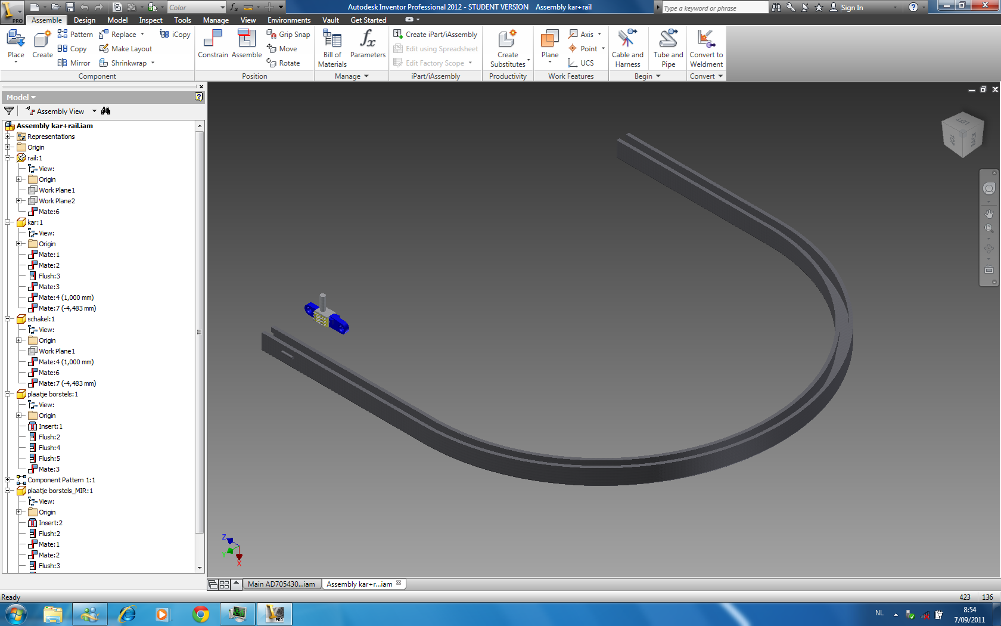Click the ViewCube in the viewport
1001x626 pixels.
[x=962, y=135]
